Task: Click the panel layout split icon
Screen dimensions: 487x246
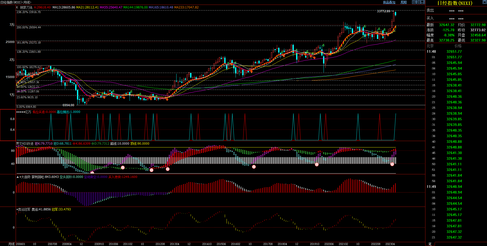Action: click(x=423, y=2)
